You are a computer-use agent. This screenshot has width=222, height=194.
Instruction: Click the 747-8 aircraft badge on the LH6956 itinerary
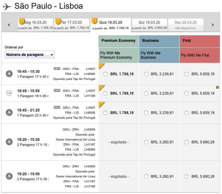point(57,107)
